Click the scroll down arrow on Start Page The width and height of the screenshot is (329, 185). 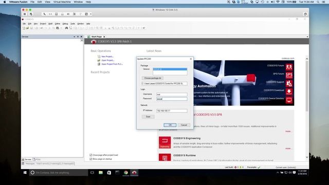coord(307,157)
